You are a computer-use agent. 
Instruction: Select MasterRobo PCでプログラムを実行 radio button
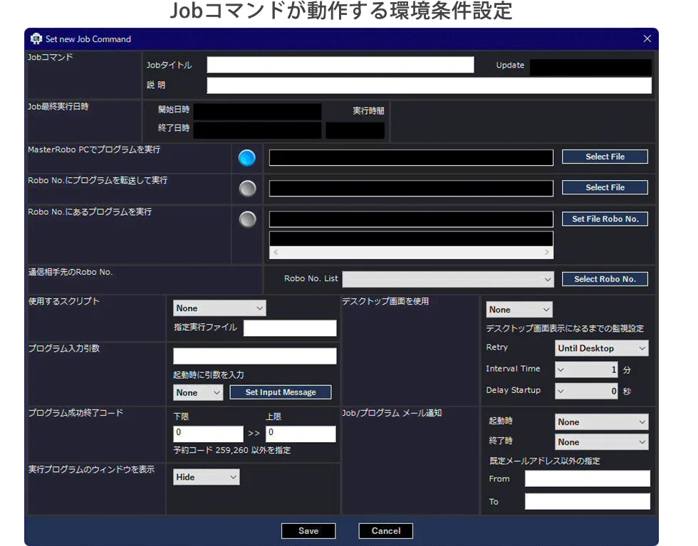click(x=247, y=158)
